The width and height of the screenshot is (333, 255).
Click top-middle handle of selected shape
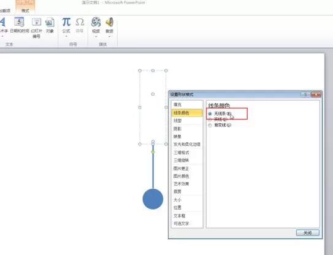pos(153,70)
